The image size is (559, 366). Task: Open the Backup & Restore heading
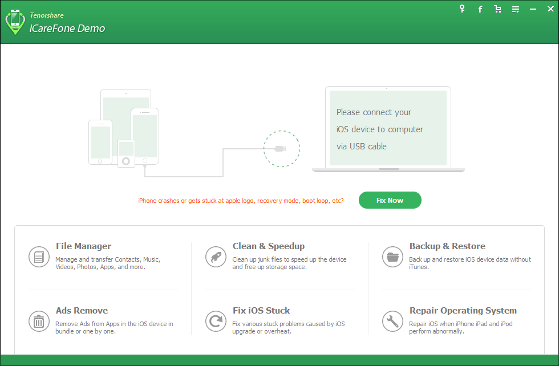click(x=447, y=246)
